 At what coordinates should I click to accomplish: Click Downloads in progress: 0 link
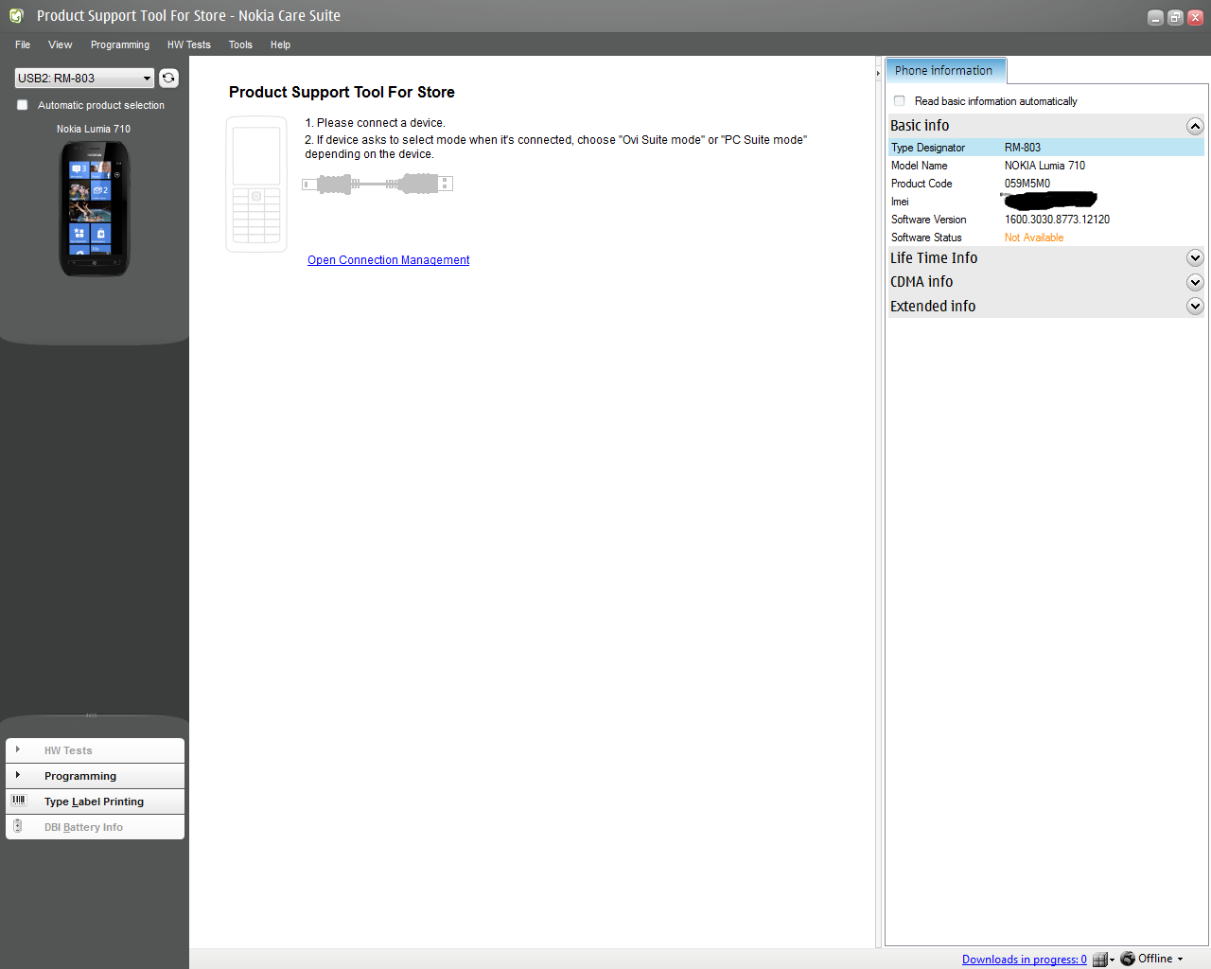coord(1025,960)
